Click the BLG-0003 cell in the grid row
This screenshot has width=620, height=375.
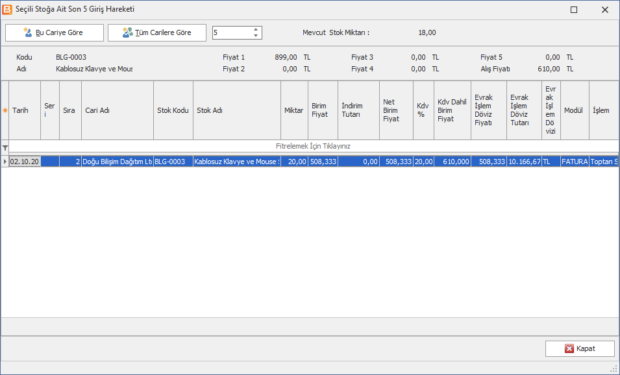pos(173,161)
